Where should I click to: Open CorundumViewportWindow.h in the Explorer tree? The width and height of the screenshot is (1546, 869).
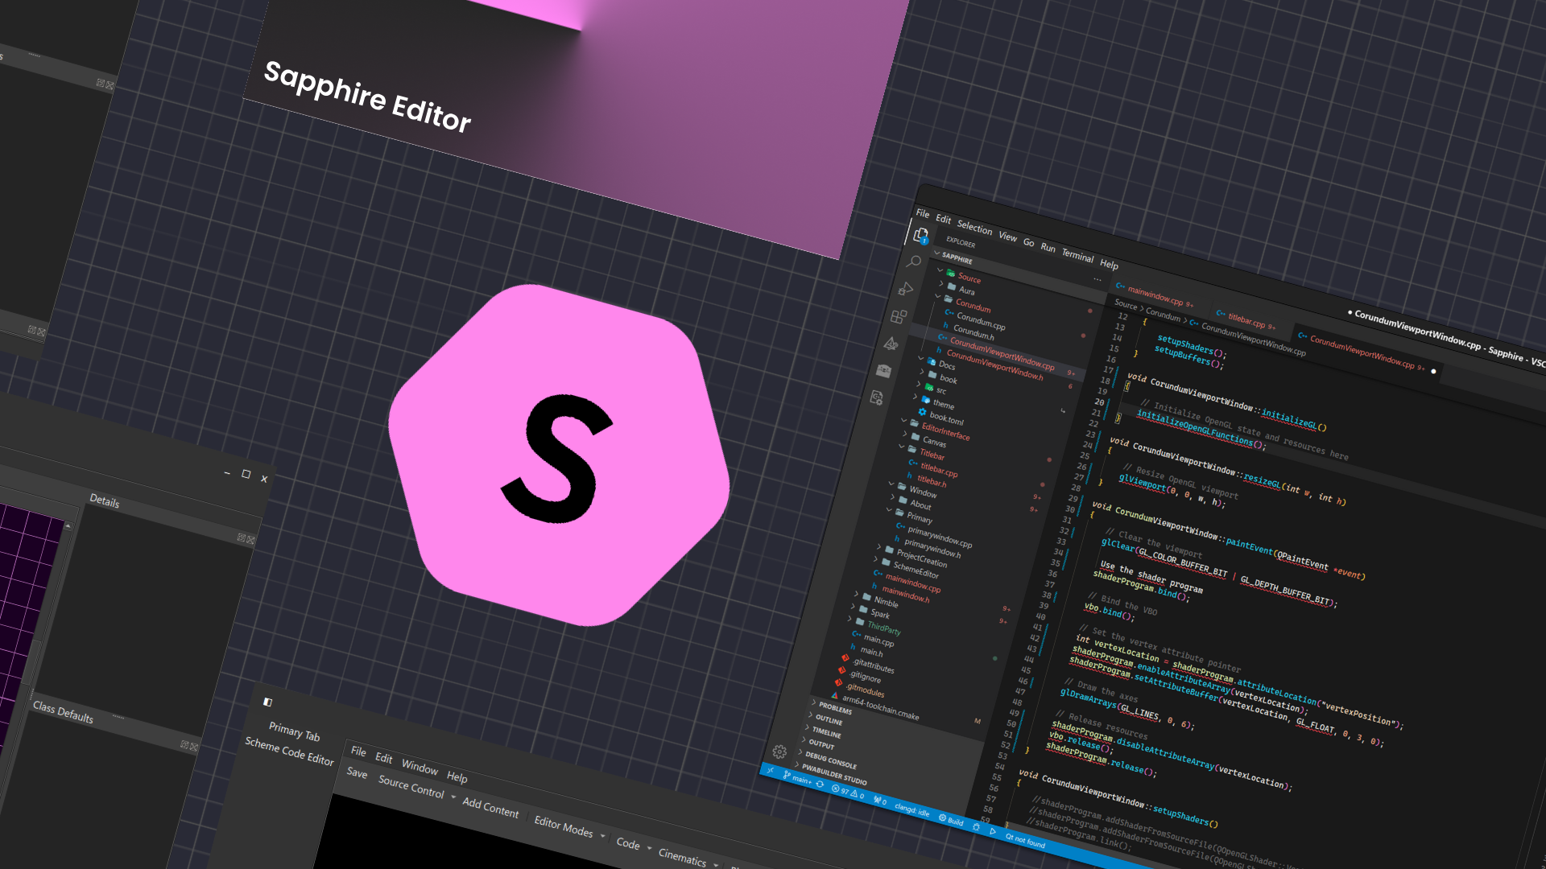click(994, 365)
